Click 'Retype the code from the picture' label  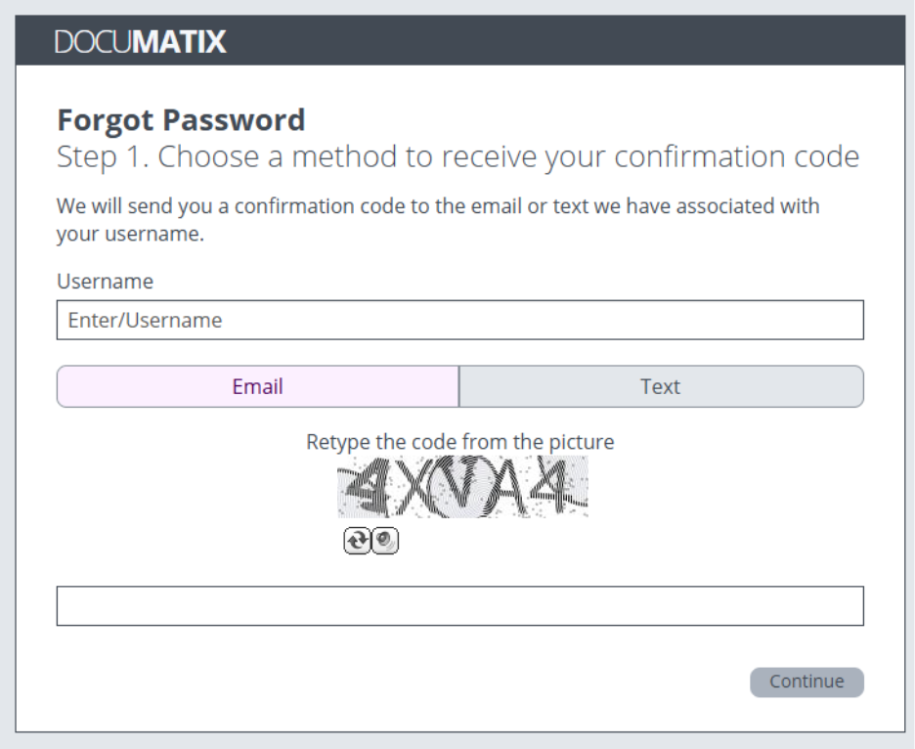point(459,442)
